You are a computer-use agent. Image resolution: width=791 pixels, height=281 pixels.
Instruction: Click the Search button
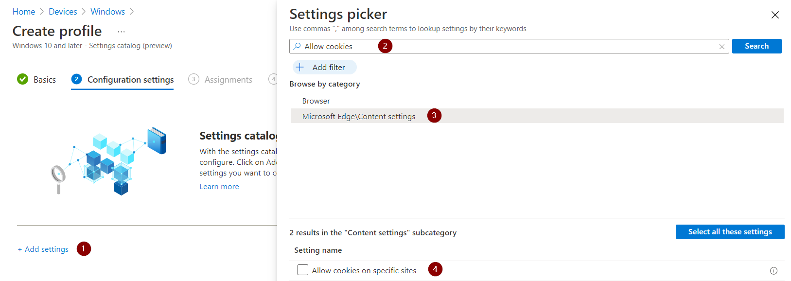[x=756, y=46]
